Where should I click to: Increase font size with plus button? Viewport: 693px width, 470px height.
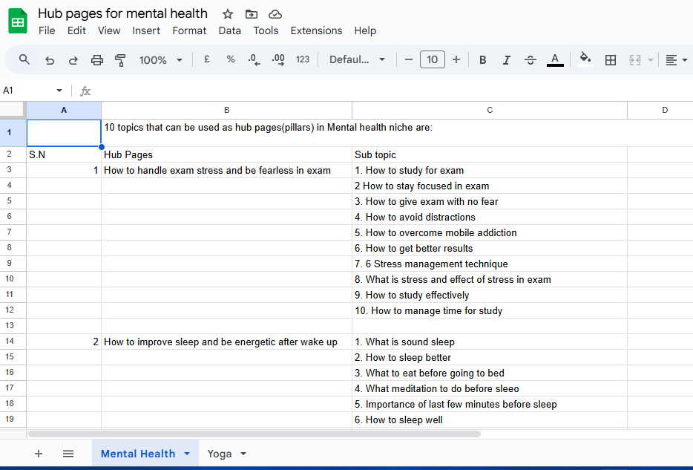pos(456,60)
